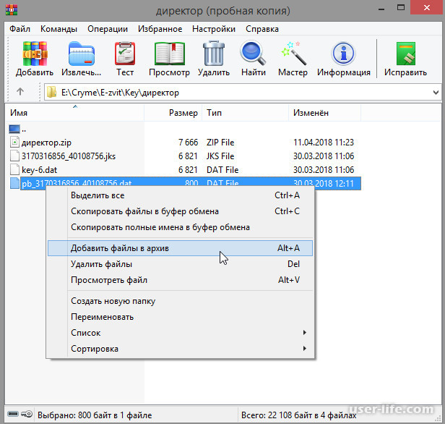Click the WinRAR title bar app icon
The image size is (445, 424).
[x=12, y=9]
